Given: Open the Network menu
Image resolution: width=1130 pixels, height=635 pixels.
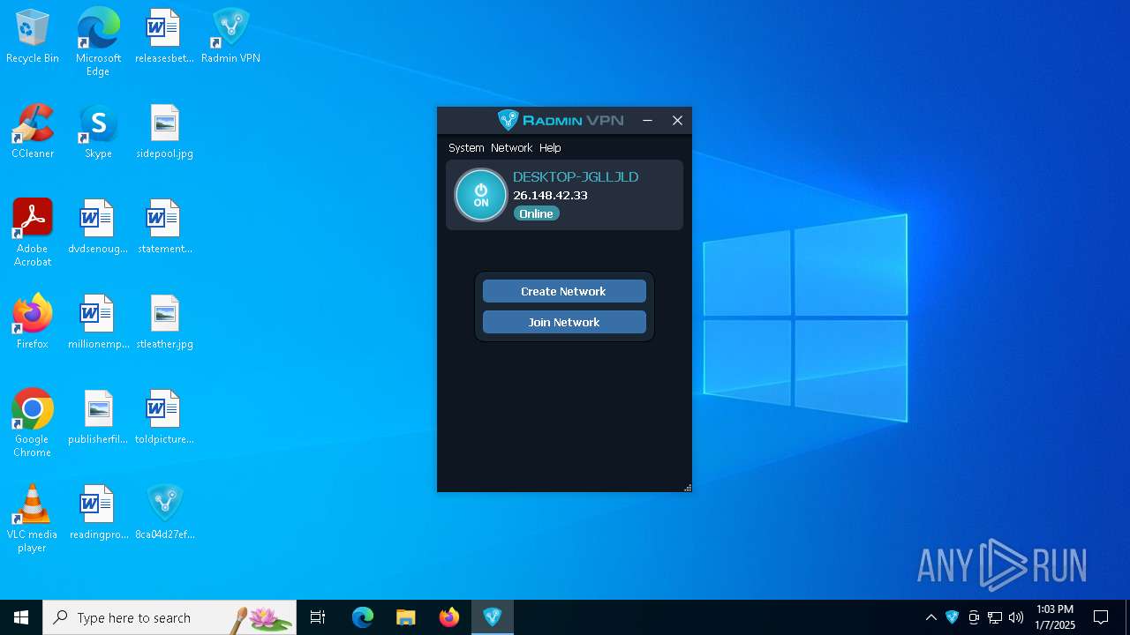Looking at the screenshot, I should tap(512, 147).
